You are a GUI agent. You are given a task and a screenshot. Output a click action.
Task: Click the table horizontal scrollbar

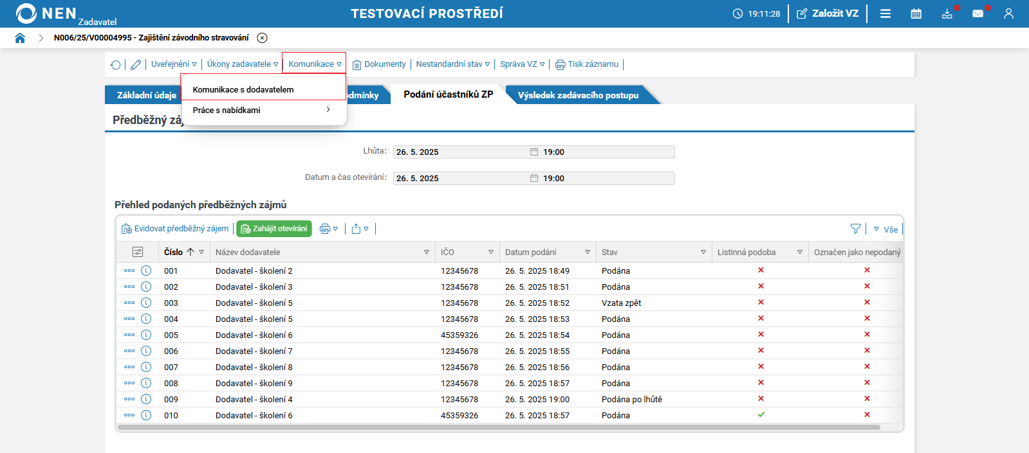tap(499, 427)
